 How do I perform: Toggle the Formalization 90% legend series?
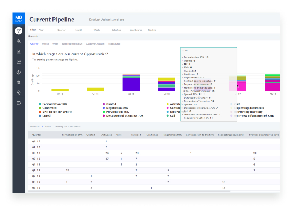click(x=54, y=104)
